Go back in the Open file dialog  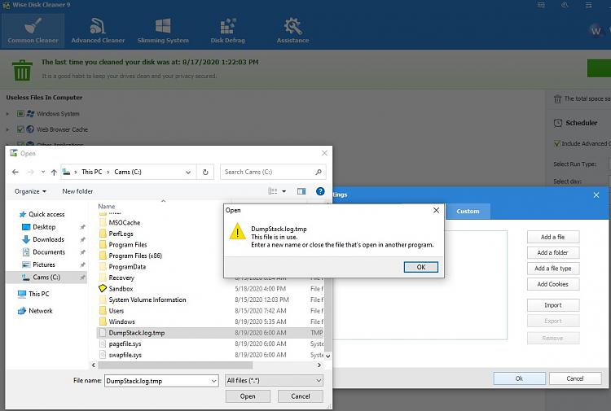[x=15, y=172]
